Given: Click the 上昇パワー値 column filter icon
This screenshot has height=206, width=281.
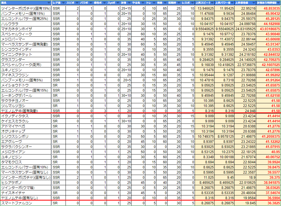Looking at the screenshot, I should tap(232, 3).
